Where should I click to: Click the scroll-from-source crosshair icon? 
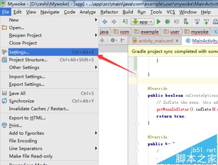102,40
